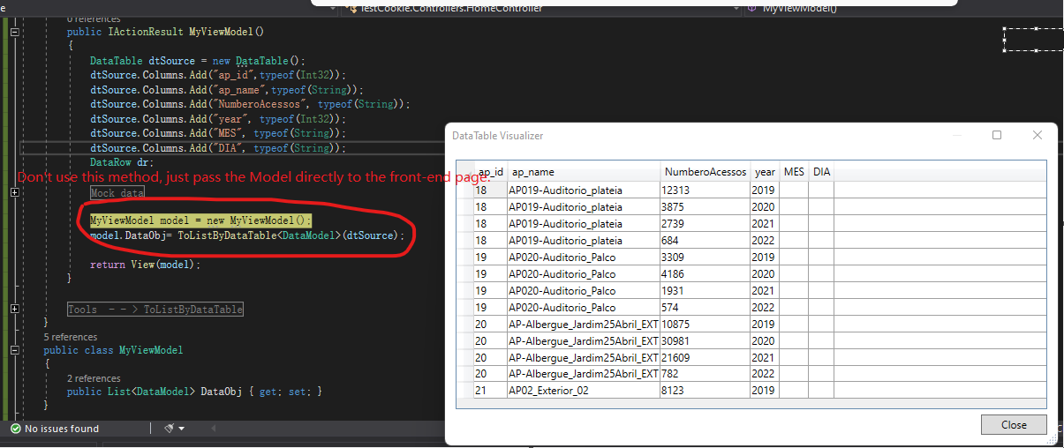Click the collapsed Tools --> ToListByDataTable box
Image resolution: width=1064 pixels, height=448 pixels.
(155, 310)
